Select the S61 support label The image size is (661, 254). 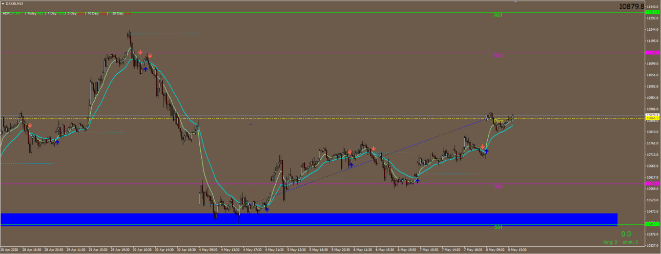[498, 227]
